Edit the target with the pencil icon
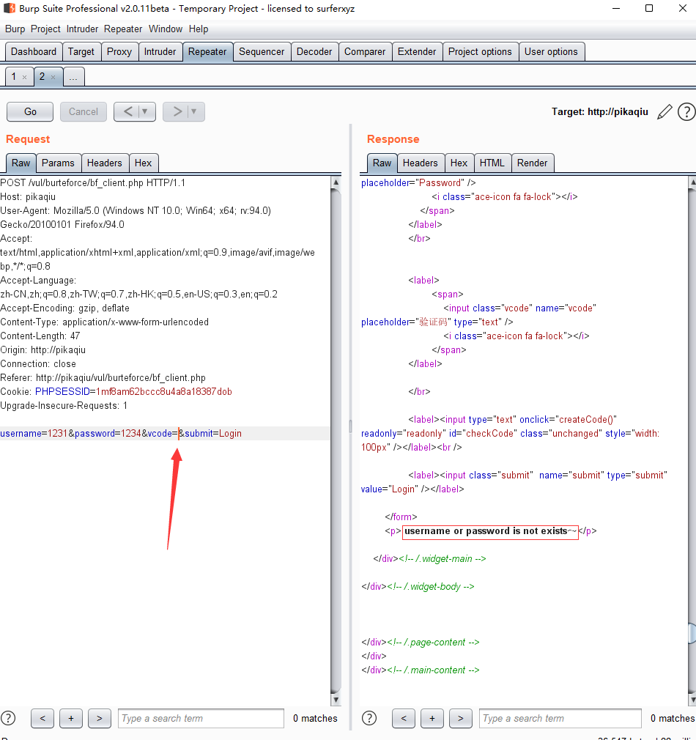Viewport: 696px width, 740px height. [x=664, y=112]
